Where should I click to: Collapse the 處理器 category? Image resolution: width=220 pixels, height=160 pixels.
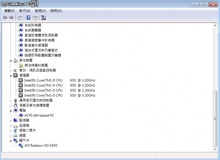point(11,76)
